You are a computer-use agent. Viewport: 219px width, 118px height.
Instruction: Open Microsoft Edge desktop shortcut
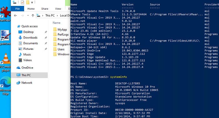pyautogui.click(x=5, y=86)
